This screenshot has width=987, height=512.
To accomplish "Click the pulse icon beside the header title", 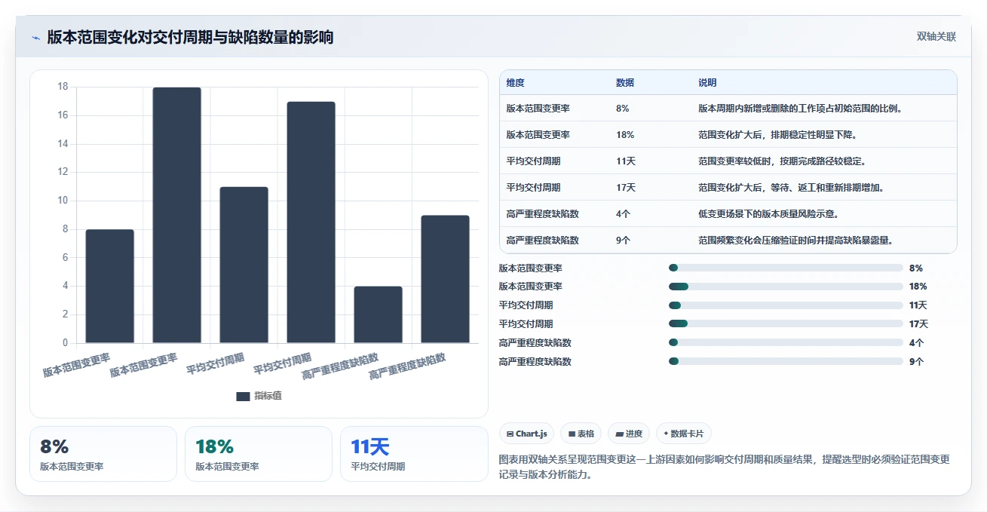I will pos(36,38).
